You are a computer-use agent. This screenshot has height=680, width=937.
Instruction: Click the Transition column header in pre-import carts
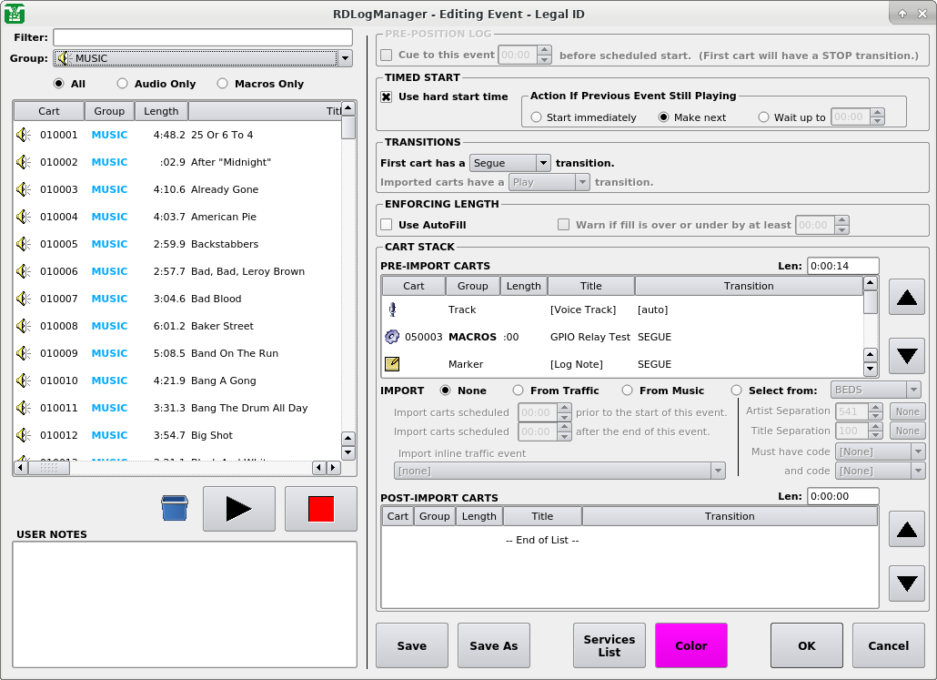748,286
